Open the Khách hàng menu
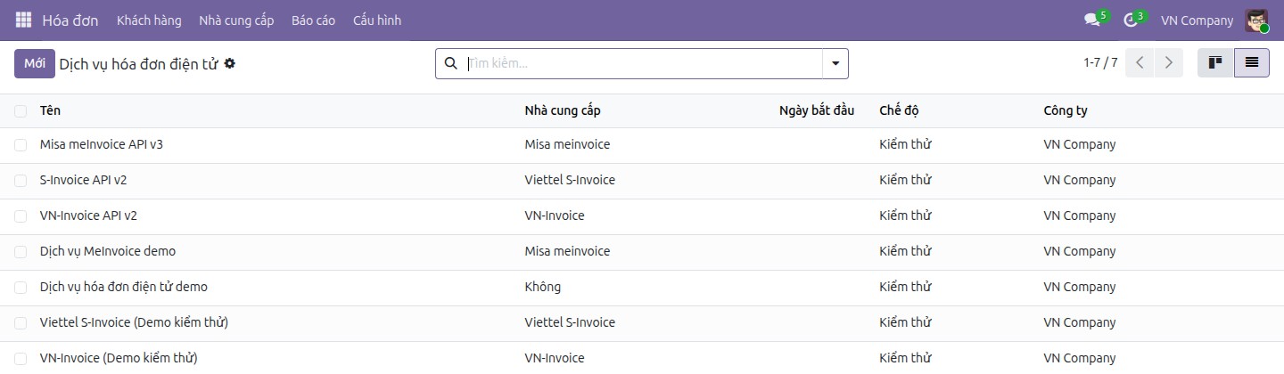This screenshot has width=1284, height=374. [149, 20]
